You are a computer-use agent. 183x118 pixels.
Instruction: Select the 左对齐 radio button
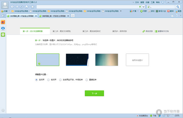pyautogui.click(x=36, y=80)
